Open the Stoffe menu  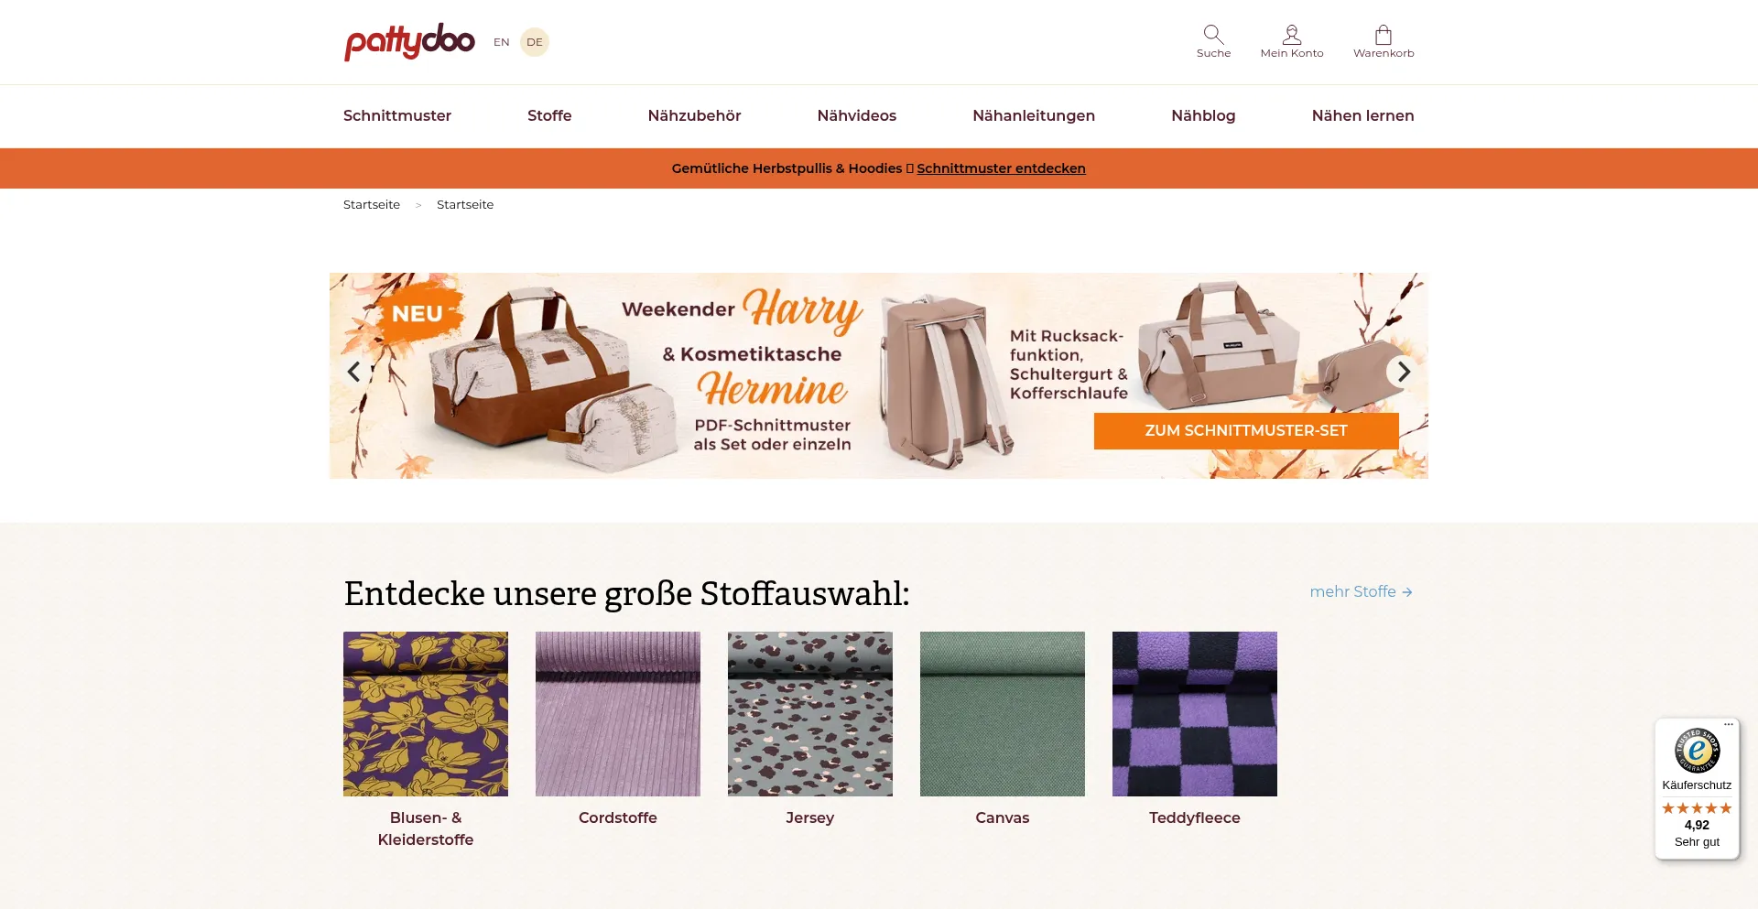tap(549, 115)
